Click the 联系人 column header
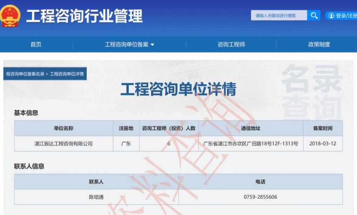 click(96, 182)
